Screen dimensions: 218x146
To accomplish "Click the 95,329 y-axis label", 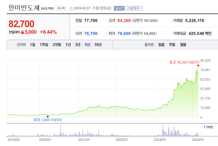I will 205,61.
